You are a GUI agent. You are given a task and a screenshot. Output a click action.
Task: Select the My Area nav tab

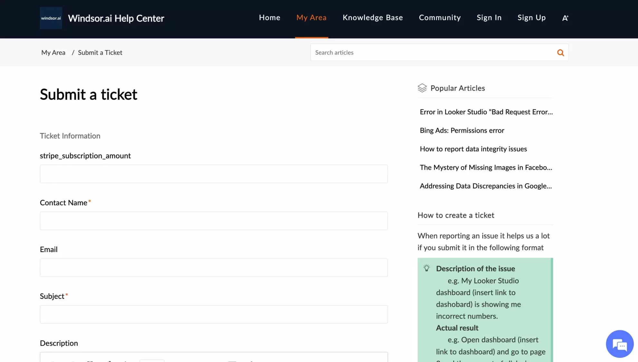pos(311,18)
